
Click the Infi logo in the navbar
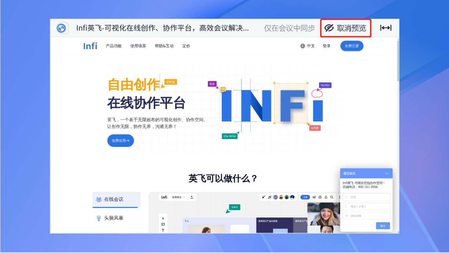(90, 46)
